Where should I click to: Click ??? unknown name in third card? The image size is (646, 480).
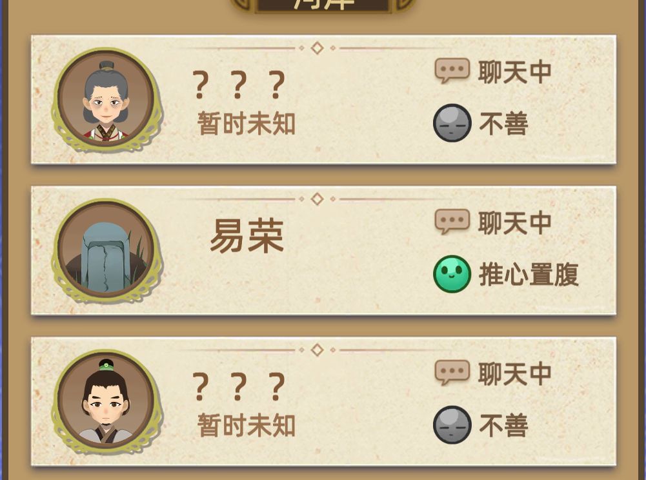coord(239,386)
